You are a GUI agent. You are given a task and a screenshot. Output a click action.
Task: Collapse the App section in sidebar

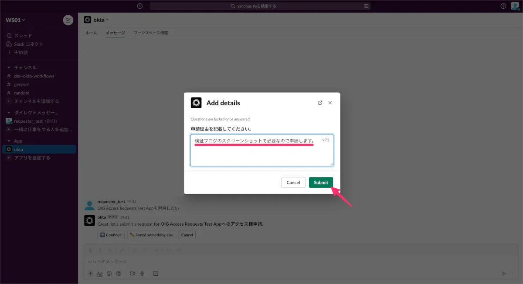tap(9, 141)
